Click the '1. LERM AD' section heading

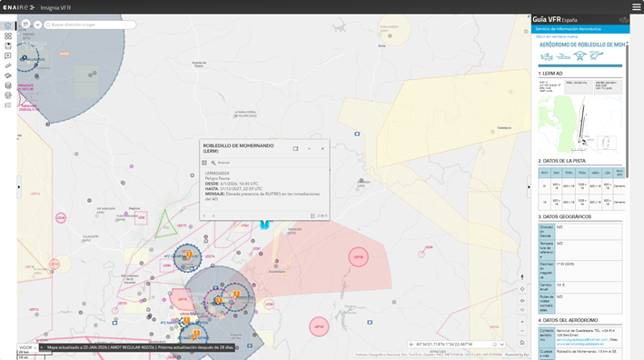[550, 74]
